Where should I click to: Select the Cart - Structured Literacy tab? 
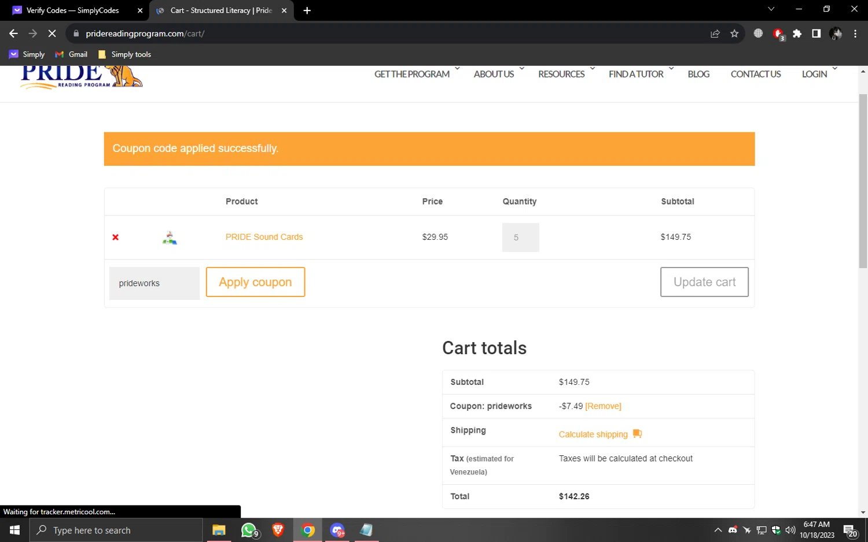pos(221,10)
